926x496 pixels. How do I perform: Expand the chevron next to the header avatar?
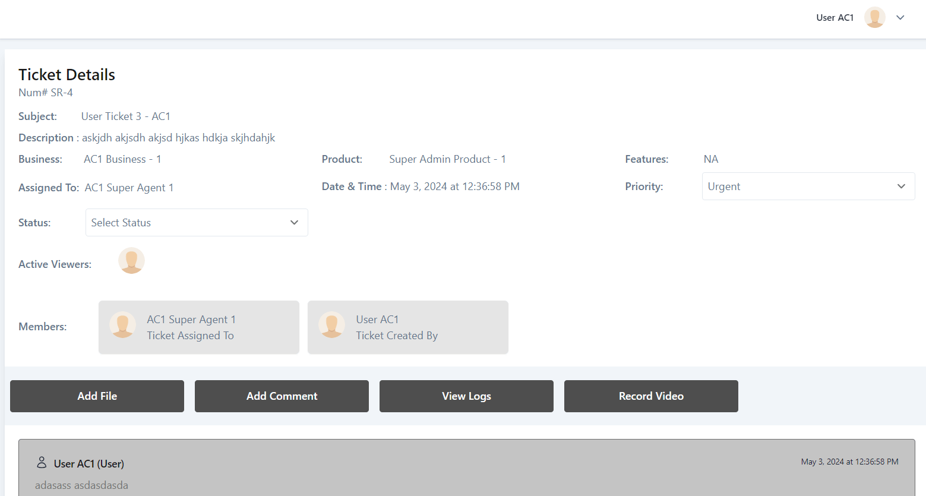point(900,18)
